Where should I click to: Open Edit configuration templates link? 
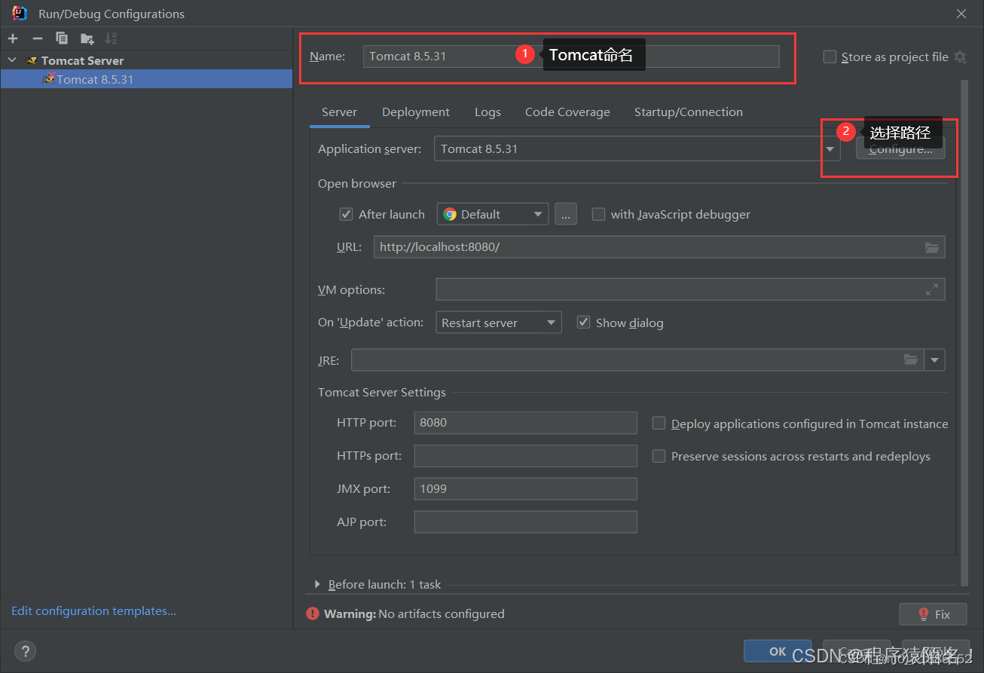[x=93, y=611]
